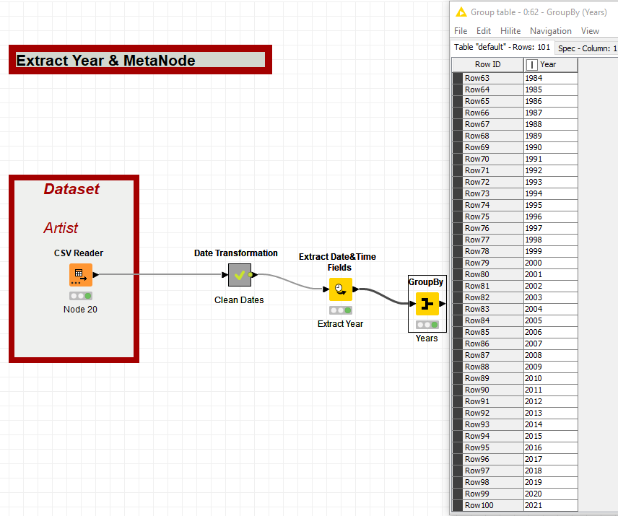618x516 pixels.
Task: Select the Row100 row ID cell
Action: [492, 505]
